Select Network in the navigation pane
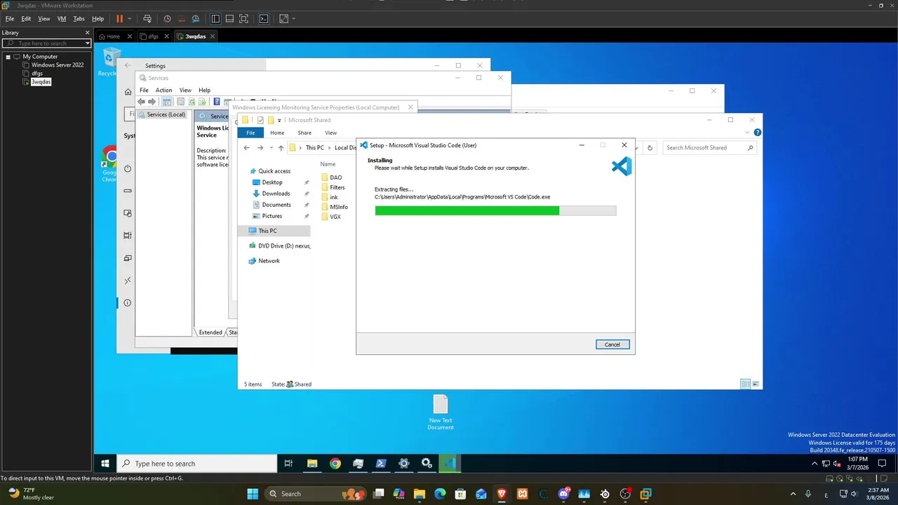The image size is (898, 505). click(269, 261)
